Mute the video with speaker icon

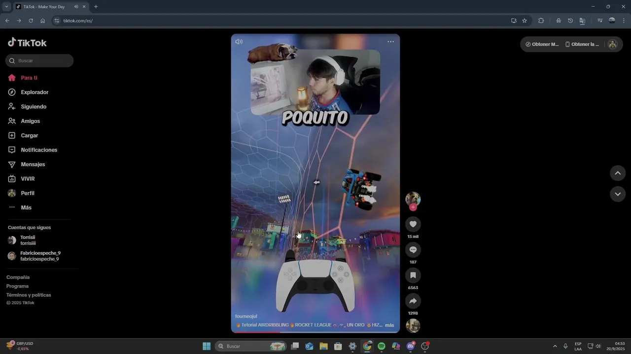(239, 42)
